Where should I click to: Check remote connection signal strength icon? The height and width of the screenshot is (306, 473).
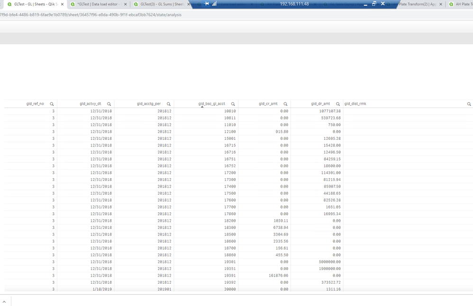click(215, 4)
